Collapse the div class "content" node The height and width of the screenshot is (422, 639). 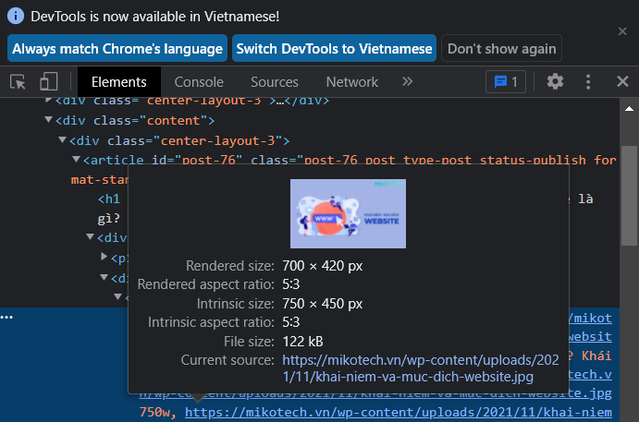click(49, 120)
